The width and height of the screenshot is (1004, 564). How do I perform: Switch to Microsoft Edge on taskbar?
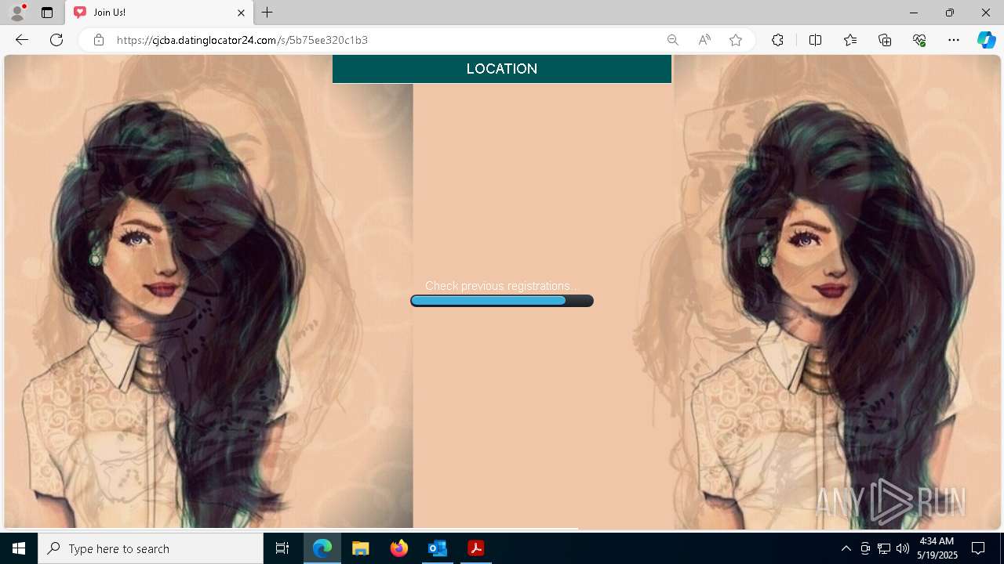(322, 548)
